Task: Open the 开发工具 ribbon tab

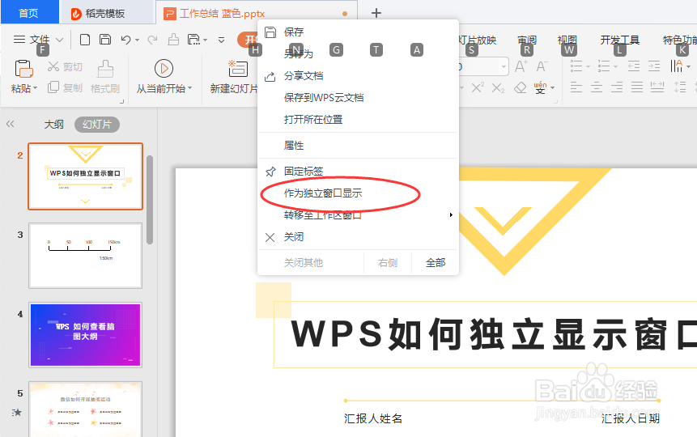Action: pos(619,40)
